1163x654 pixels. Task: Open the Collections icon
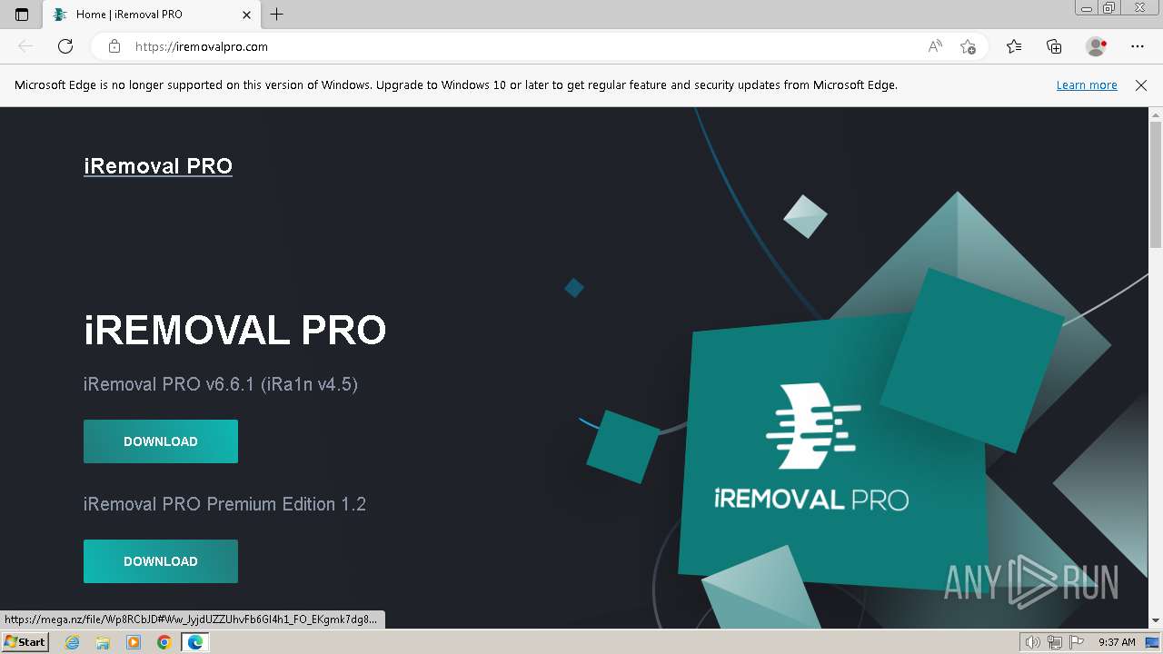click(1054, 46)
